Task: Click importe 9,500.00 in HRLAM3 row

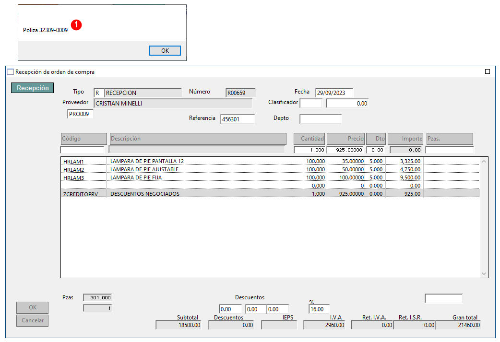Action: (410, 177)
